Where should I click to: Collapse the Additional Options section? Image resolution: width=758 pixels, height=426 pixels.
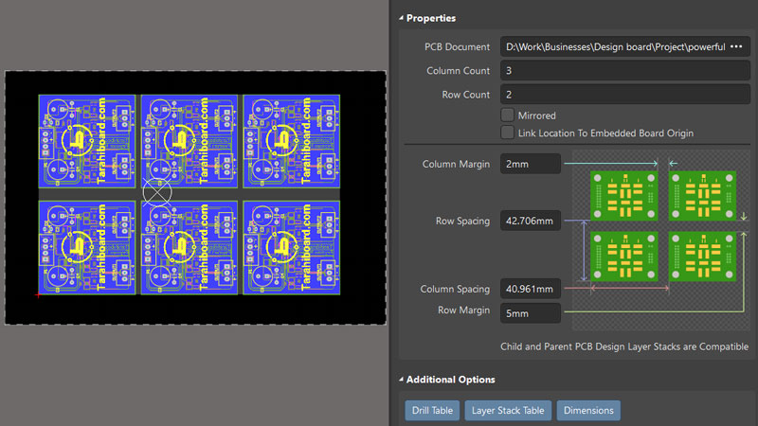[402, 380]
